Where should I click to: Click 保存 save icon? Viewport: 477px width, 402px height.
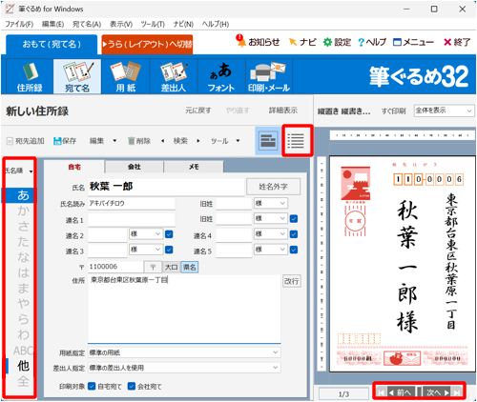click(65, 141)
